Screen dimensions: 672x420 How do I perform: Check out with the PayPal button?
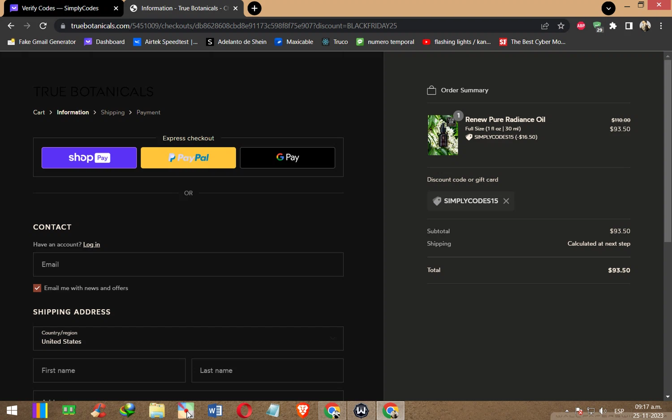188,158
